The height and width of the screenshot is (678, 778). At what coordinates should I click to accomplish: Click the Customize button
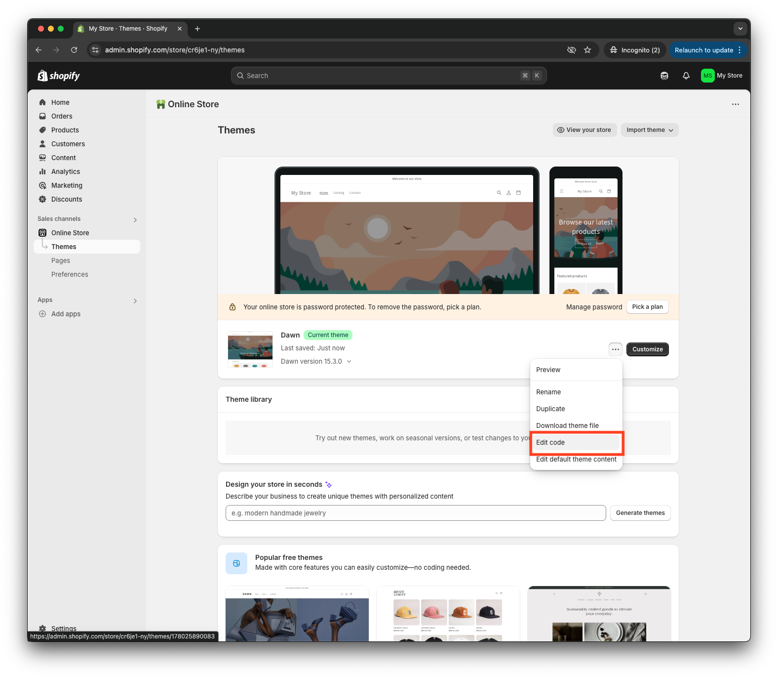[647, 349]
